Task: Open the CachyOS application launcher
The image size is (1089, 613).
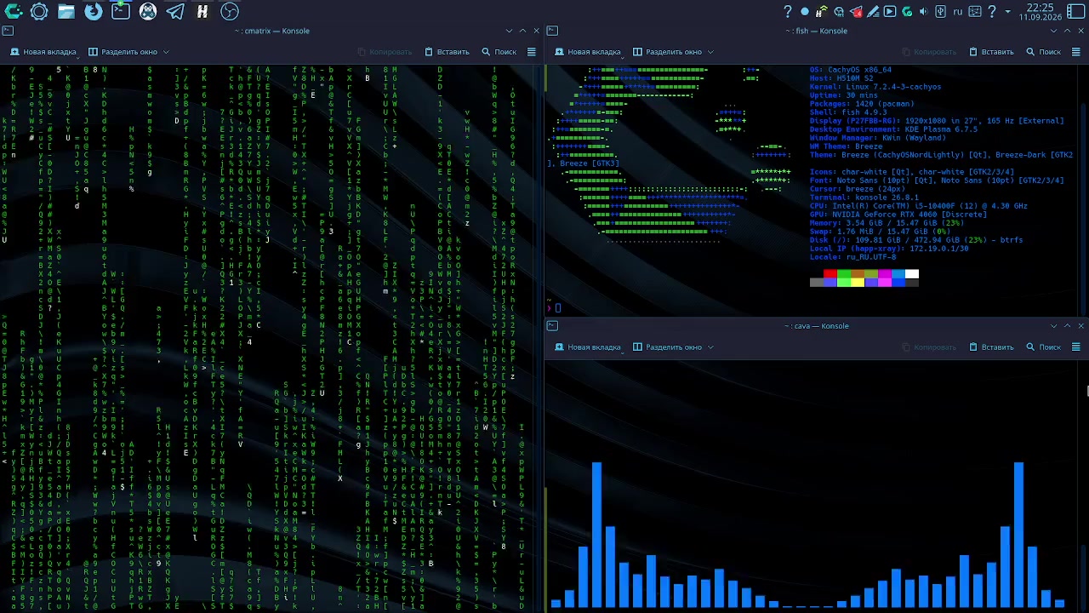Action: pos(13,12)
